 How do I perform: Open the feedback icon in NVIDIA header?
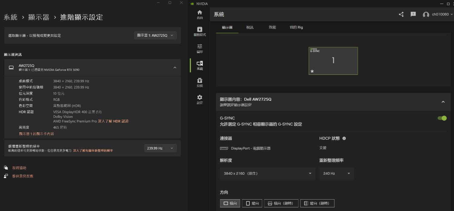pyautogui.click(x=413, y=14)
